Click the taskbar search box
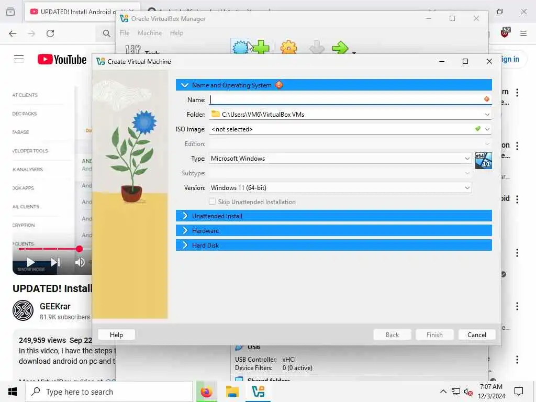The height and width of the screenshot is (402, 536). click(x=109, y=392)
